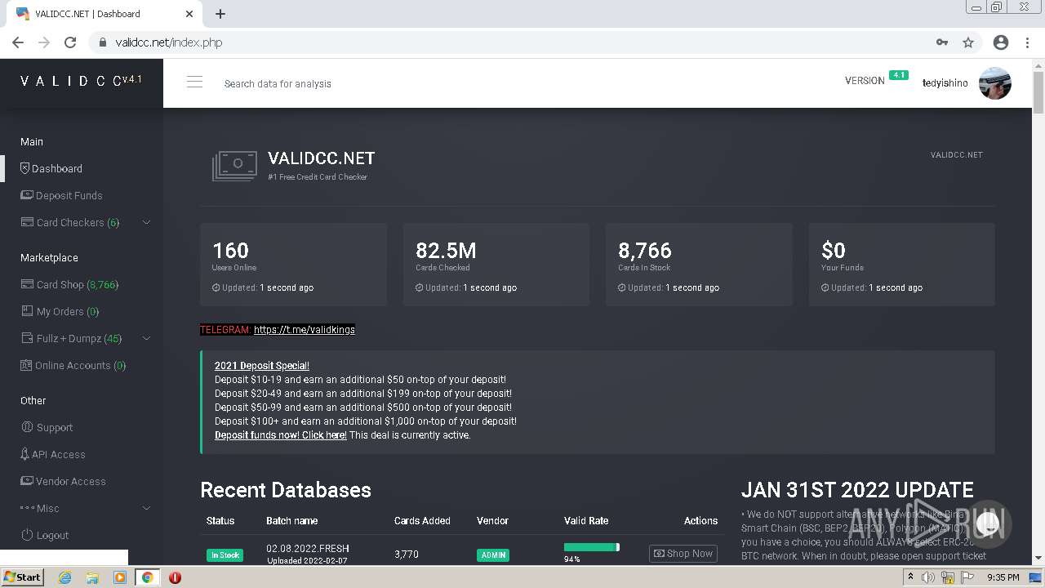Image resolution: width=1045 pixels, height=588 pixels.
Task: Click the Deposit Funds money icon
Action: (x=27, y=195)
